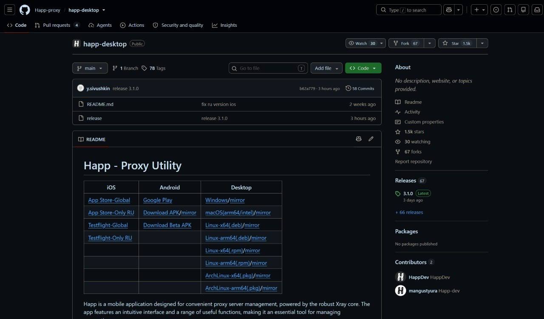Open the Testflight-Only RU link

[x=110, y=238]
